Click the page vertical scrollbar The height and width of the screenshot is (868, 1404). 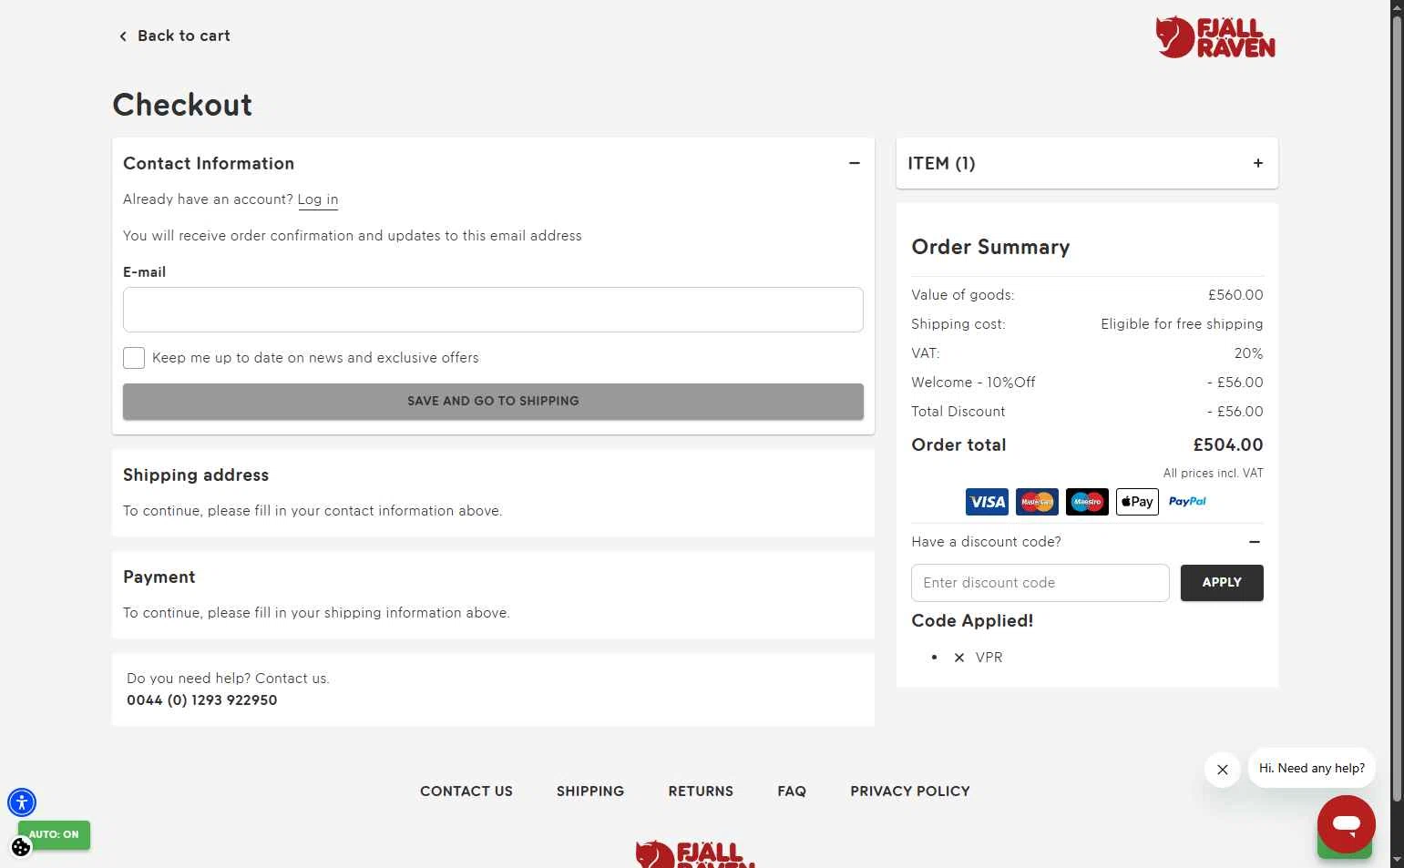coord(1397,410)
